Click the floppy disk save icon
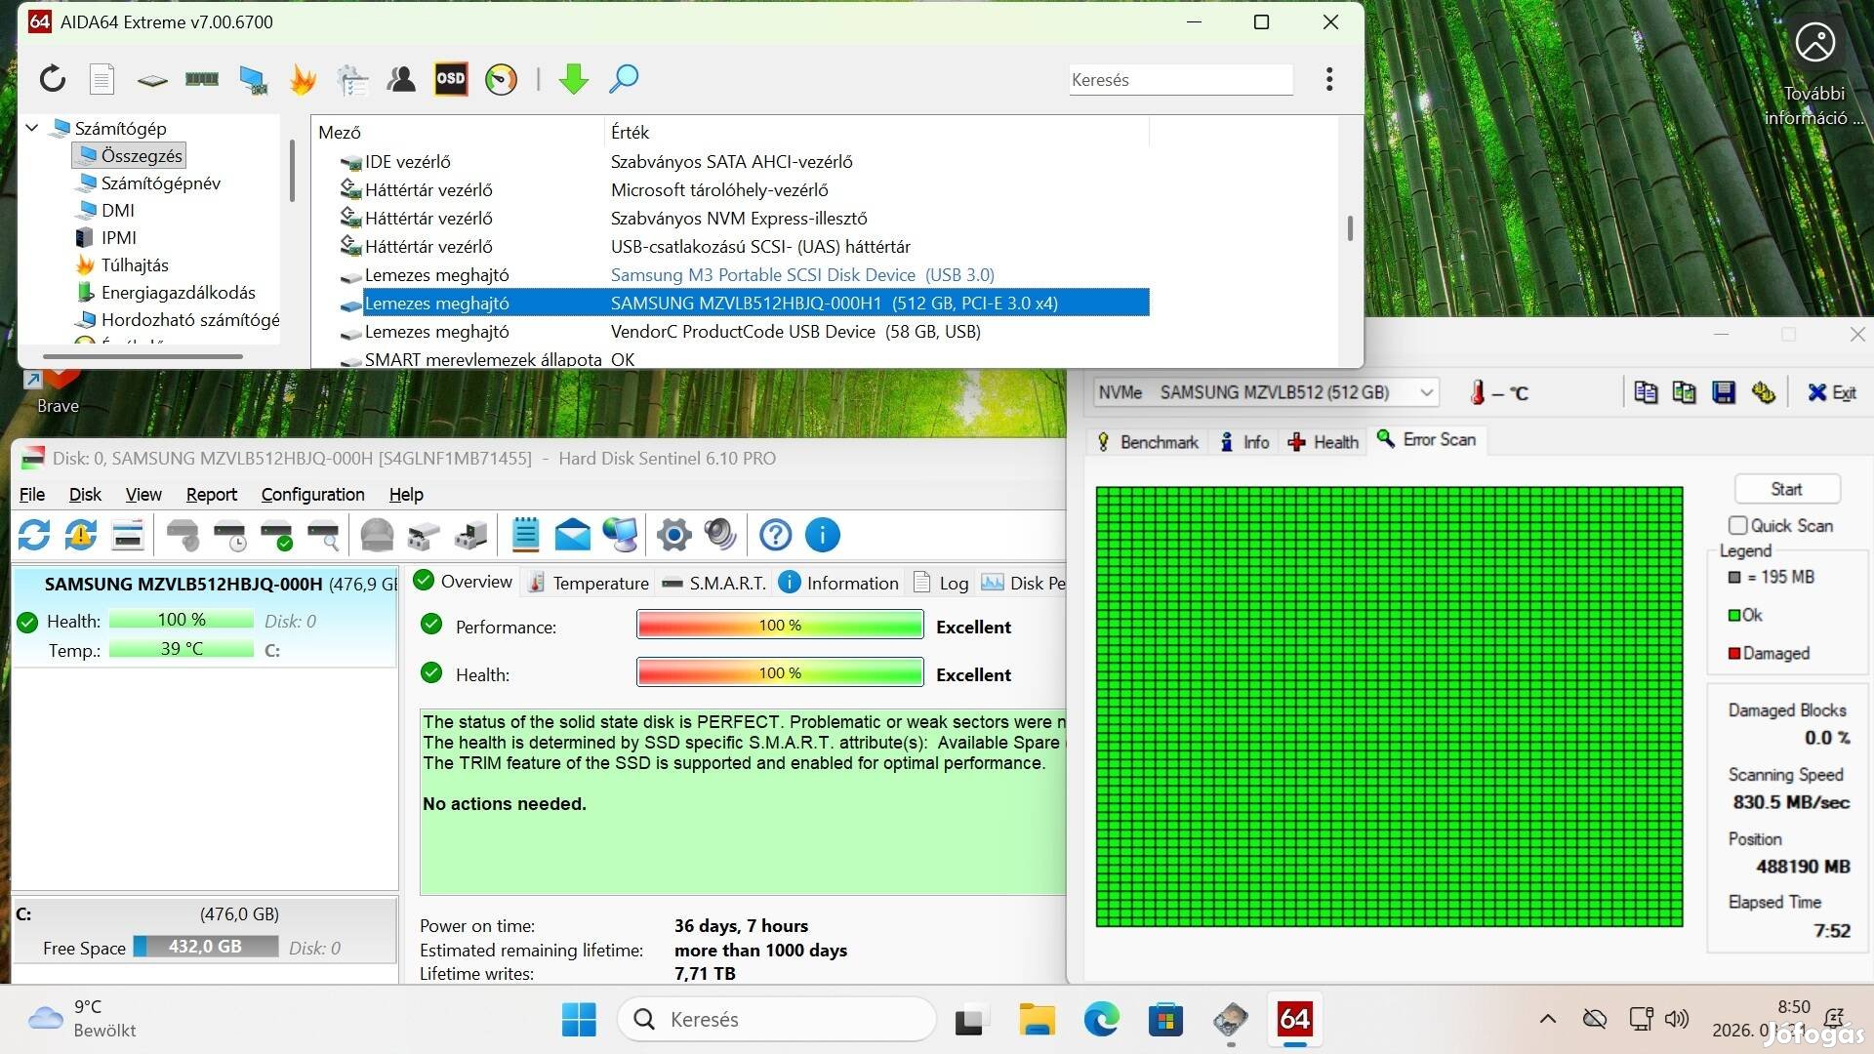 1724,392
